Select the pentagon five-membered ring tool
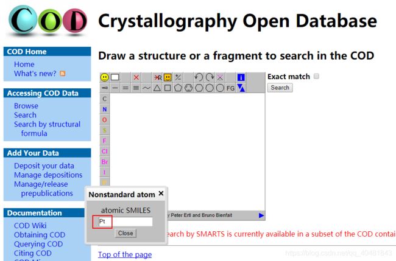The height and width of the screenshot is (261, 396). tap(178, 88)
